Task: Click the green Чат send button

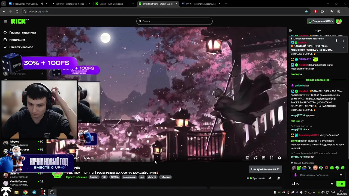Action: [341, 183]
